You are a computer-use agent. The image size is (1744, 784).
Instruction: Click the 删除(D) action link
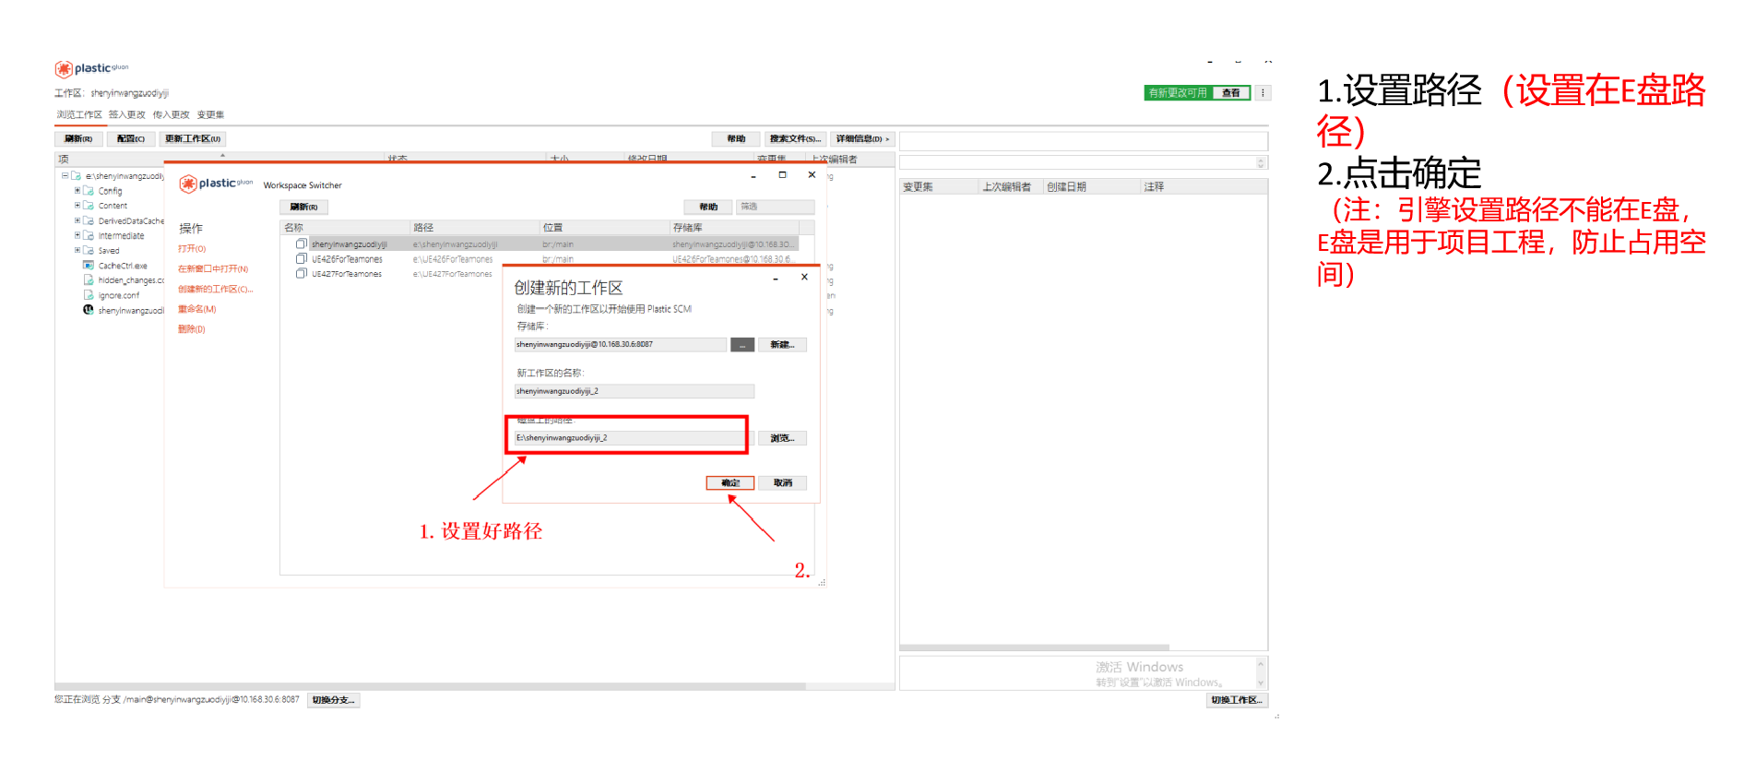(x=191, y=329)
